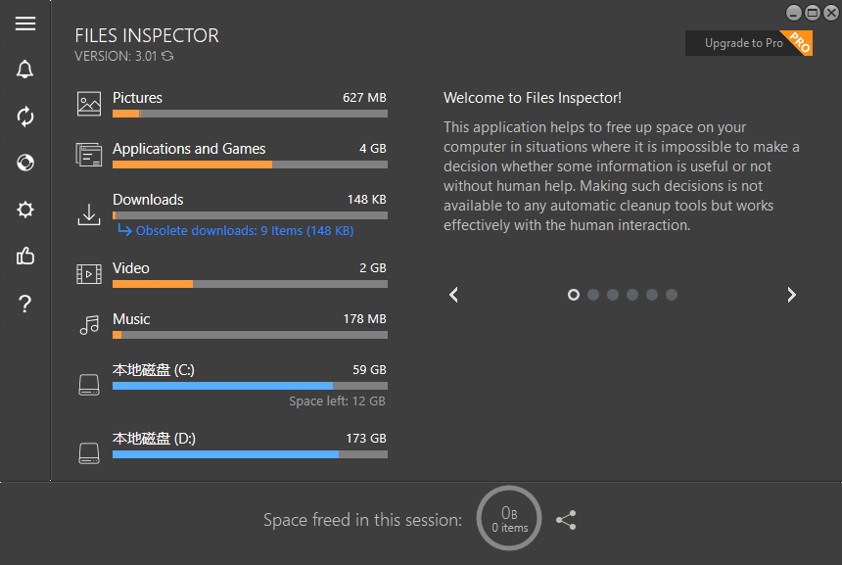This screenshot has height=565, width=842.
Task: Click the local disk C: usage bar
Action: (250, 386)
